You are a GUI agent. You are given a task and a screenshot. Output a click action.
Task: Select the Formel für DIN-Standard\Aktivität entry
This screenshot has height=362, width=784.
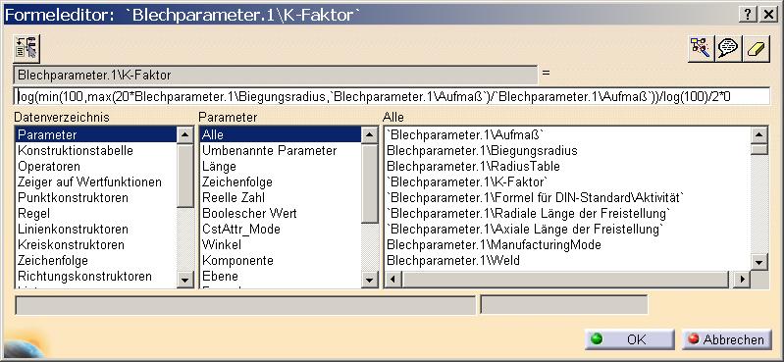567,197
